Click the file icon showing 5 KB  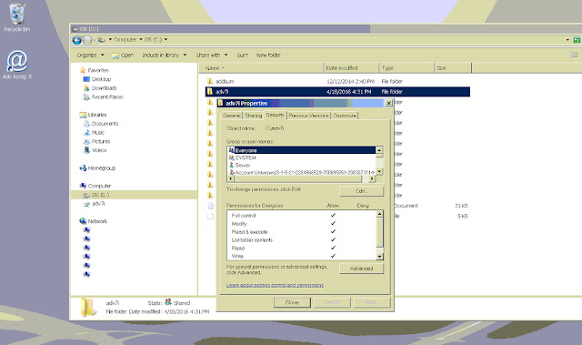click(210, 216)
